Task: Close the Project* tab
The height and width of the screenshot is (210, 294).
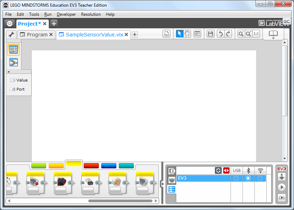Action: click(x=45, y=24)
